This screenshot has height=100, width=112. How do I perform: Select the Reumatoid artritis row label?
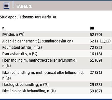point(22,47)
